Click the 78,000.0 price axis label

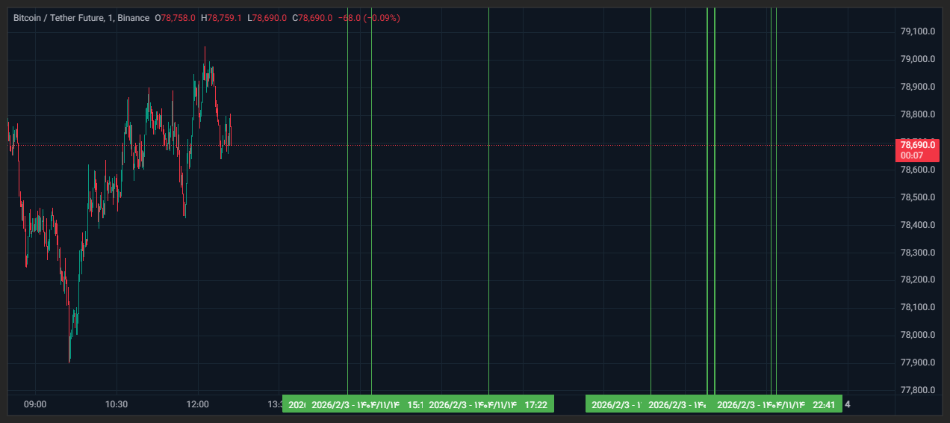click(918, 335)
